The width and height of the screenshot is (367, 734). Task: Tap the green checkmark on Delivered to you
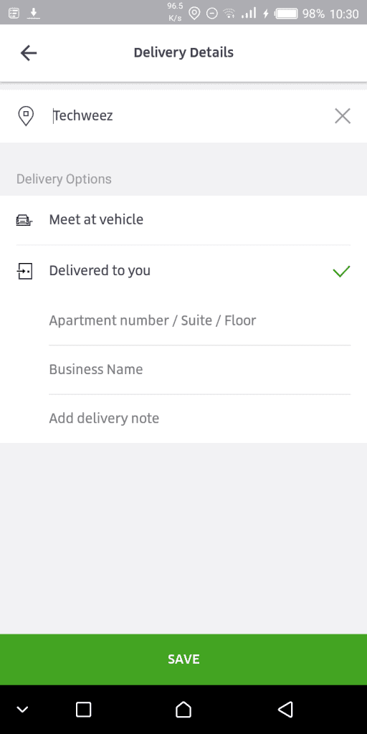(341, 271)
